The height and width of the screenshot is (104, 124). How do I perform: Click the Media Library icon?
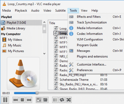pyautogui.click(x=3, y=28)
